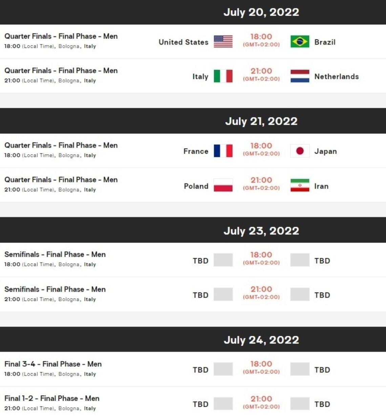Click the Italy flag icon
The height and width of the screenshot is (420, 386).
[223, 76]
